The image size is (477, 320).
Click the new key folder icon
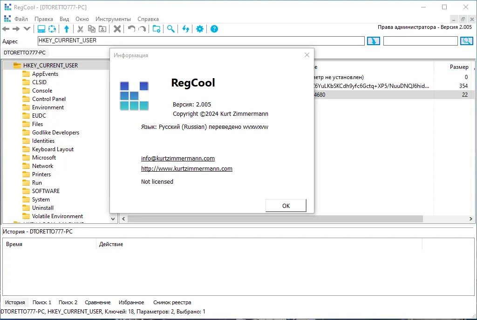[x=157, y=29]
